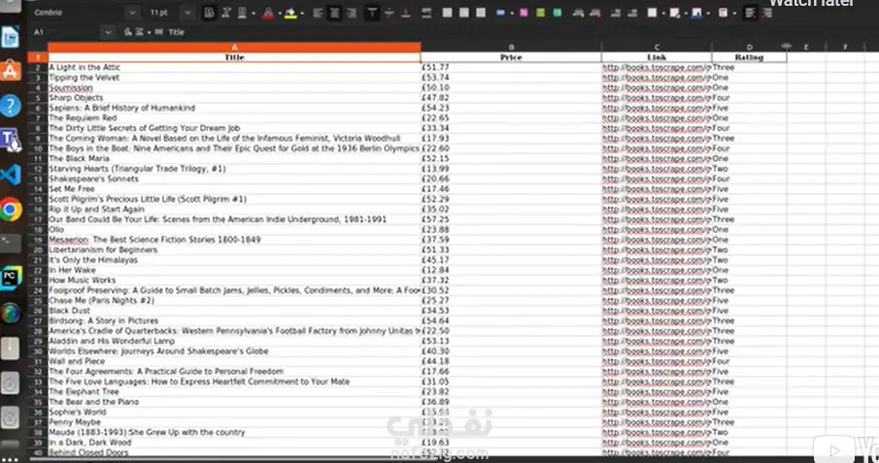Screen dimensions: 879x463
Task: Click the blue currency format icon
Action: pyautogui.click(x=500, y=13)
